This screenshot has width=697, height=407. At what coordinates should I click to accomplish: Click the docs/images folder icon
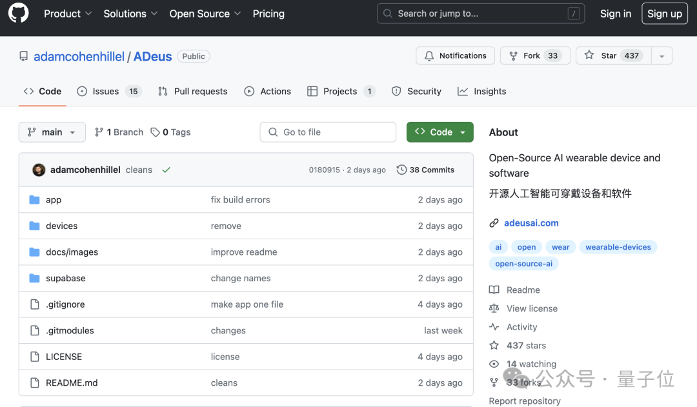tap(34, 252)
